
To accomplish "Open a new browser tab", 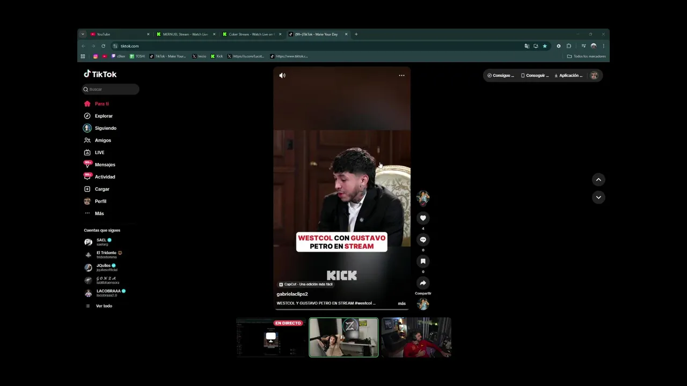I will [x=356, y=34].
